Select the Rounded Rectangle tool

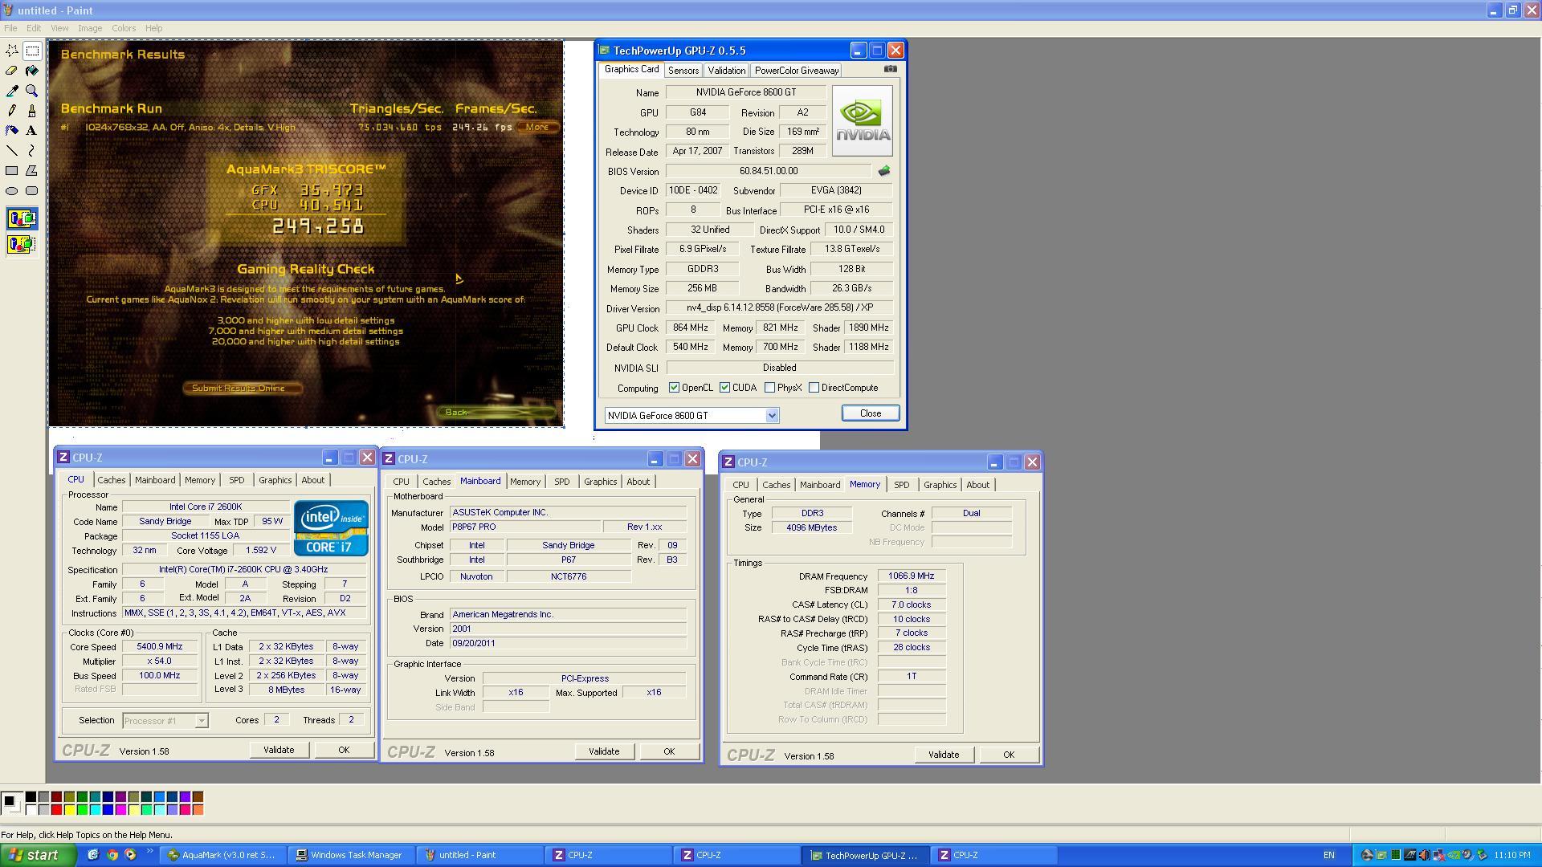(32, 191)
